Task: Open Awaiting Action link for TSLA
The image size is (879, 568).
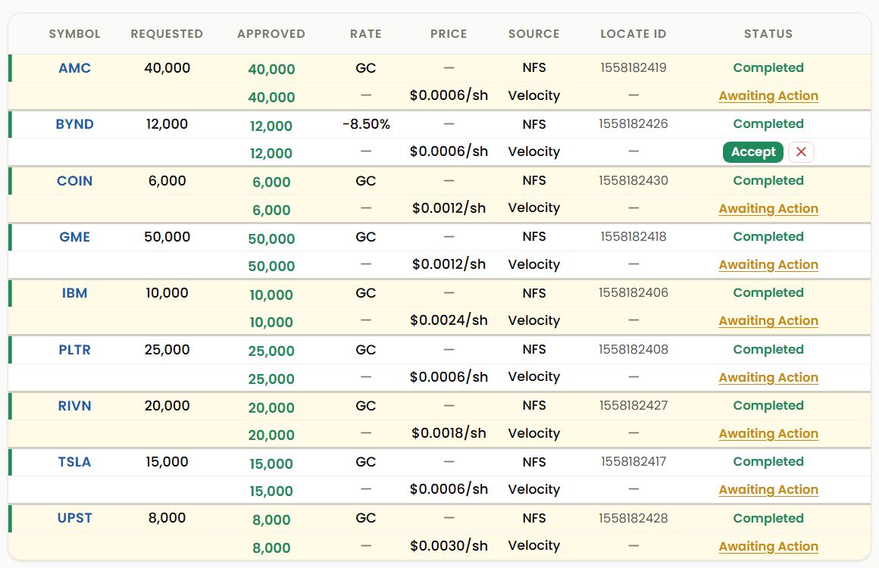Action: pyautogui.click(x=768, y=489)
